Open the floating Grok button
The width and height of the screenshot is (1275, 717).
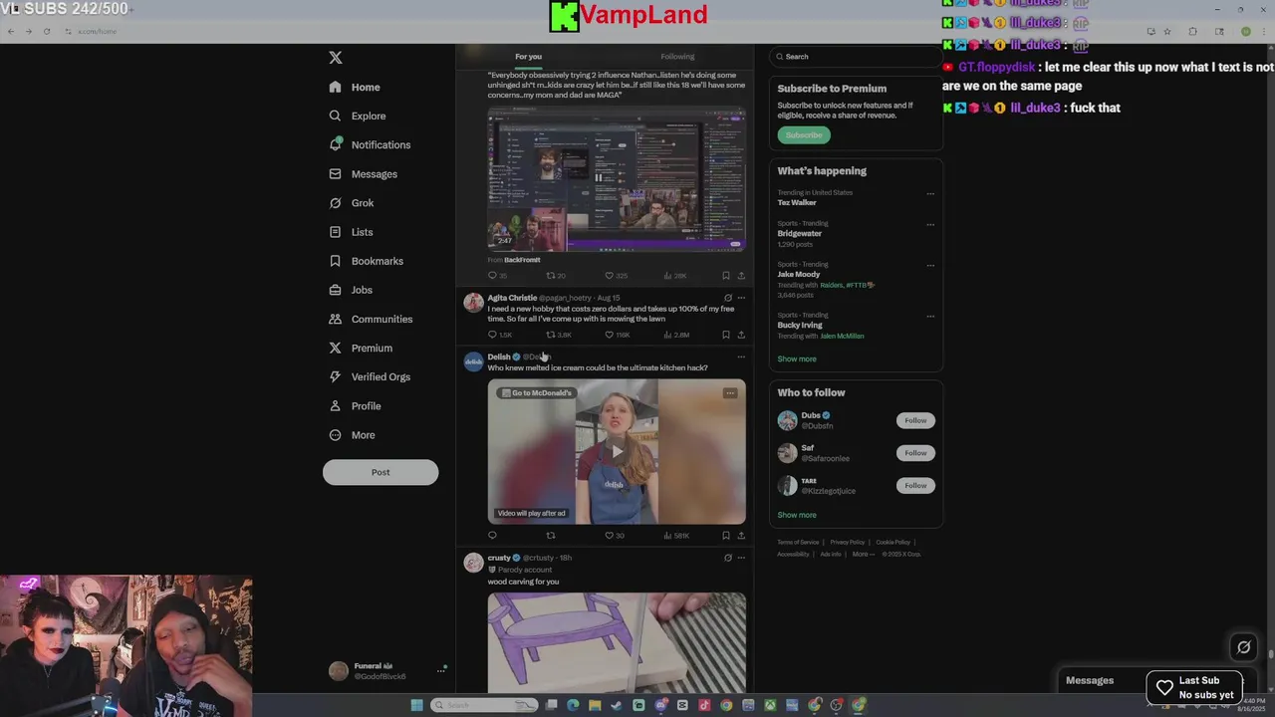coord(1244,647)
